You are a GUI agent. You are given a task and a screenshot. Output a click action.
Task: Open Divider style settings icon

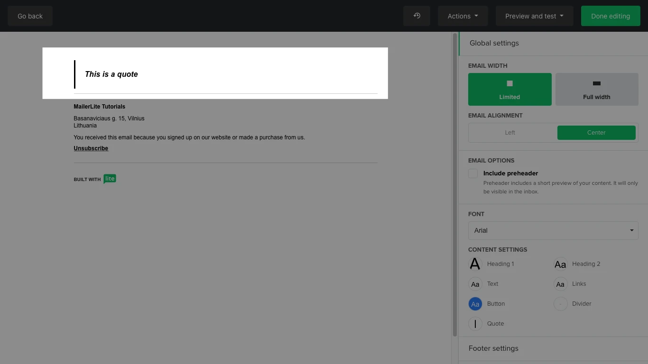click(560, 304)
